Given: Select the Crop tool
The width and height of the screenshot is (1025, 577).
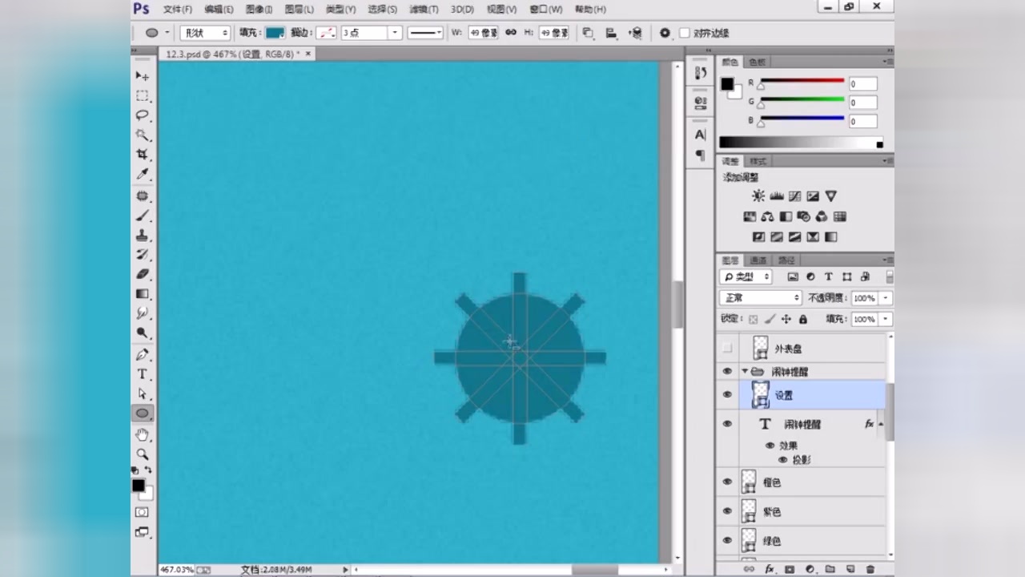Looking at the screenshot, I should pyautogui.click(x=143, y=154).
